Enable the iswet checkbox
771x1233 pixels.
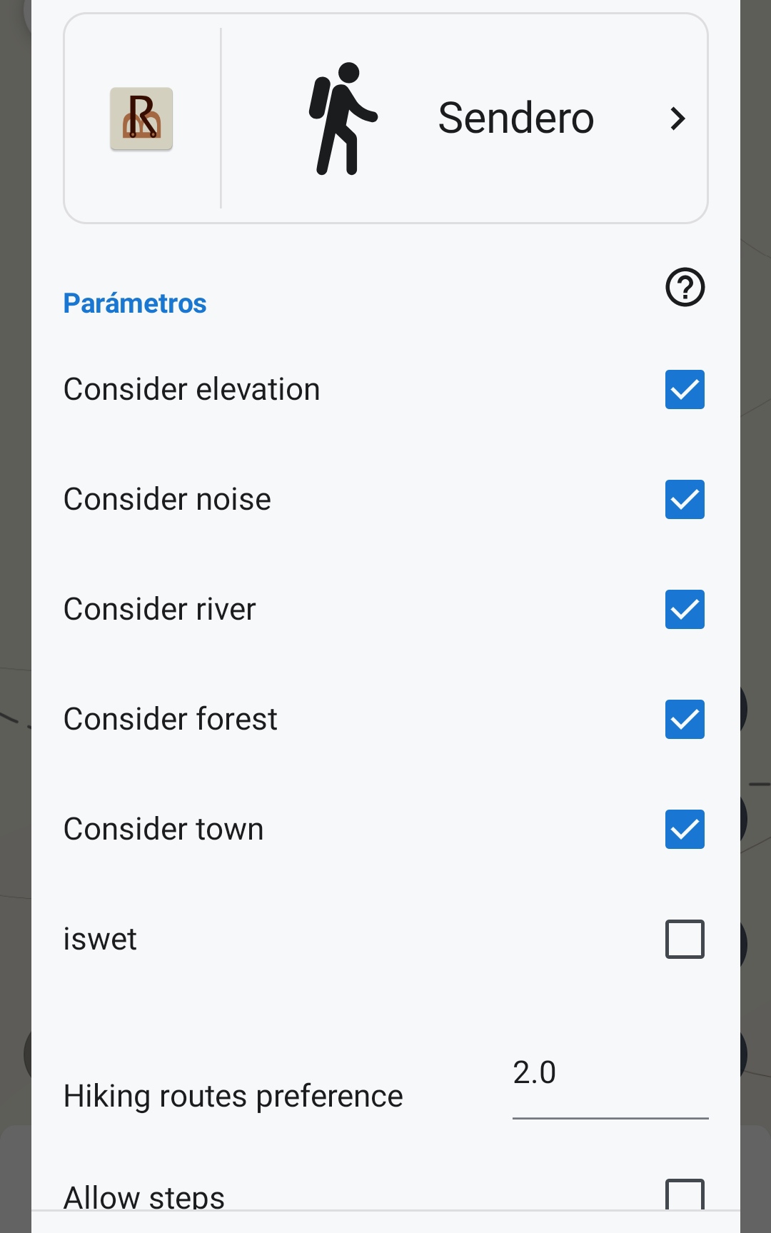click(x=685, y=939)
